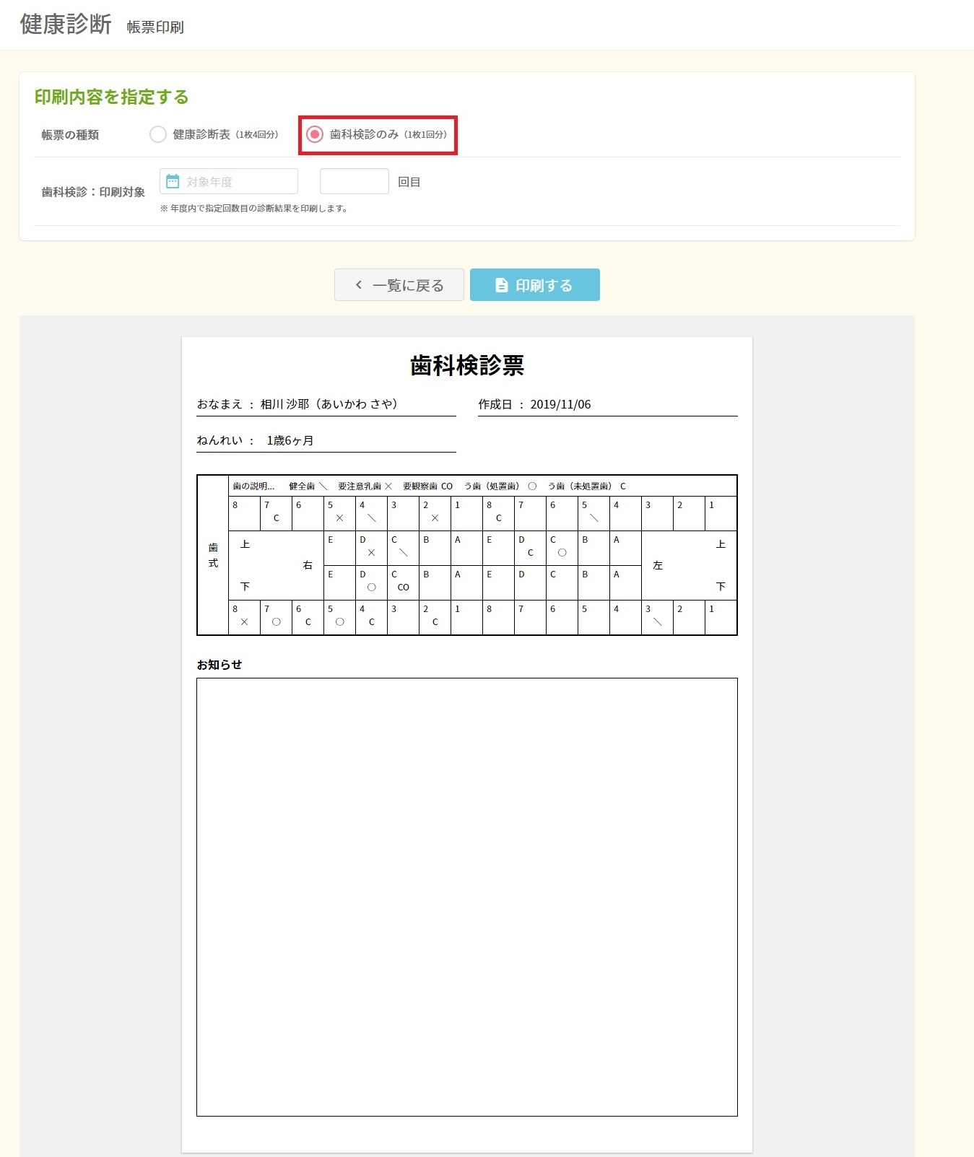Click the 一覧に戻る button
The width and height of the screenshot is (974, 1157).
[399, 285]
